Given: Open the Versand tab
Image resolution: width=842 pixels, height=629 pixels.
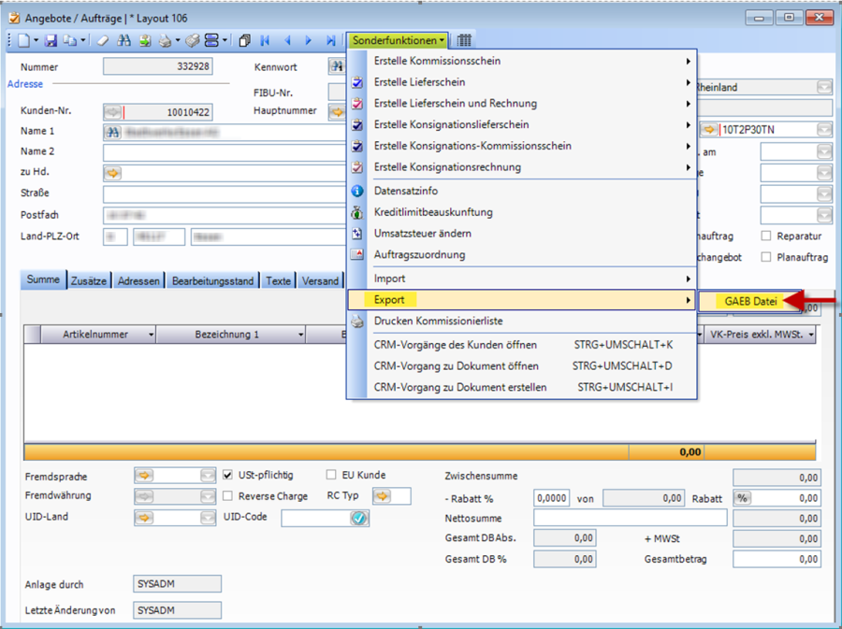Looking at the screenshot, I should coord(320,280).
